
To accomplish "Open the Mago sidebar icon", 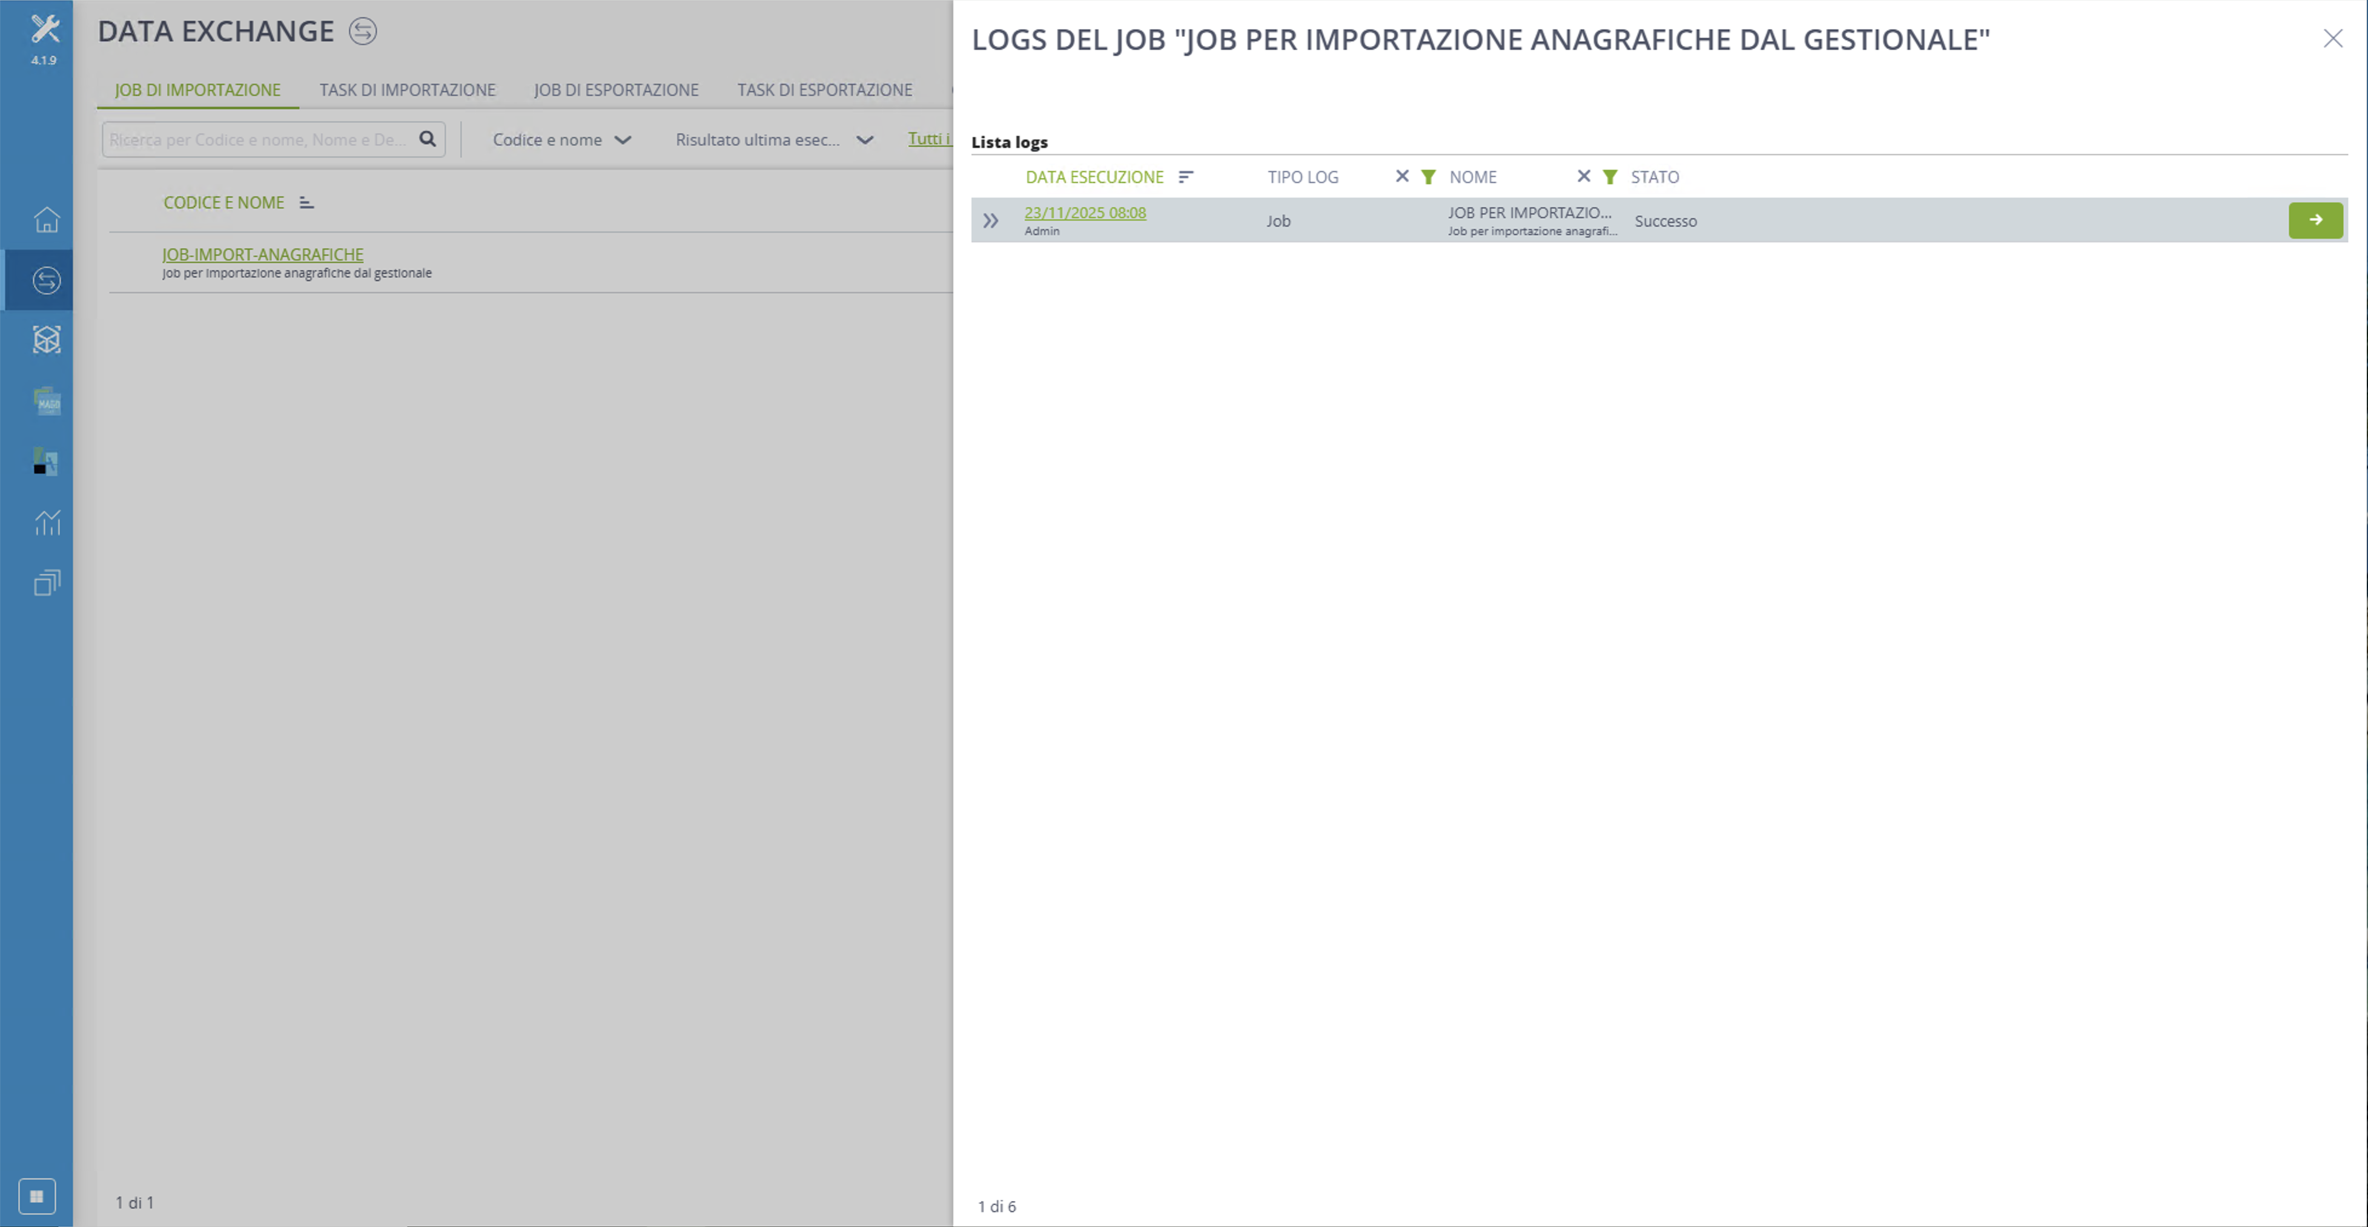I will tap(47, 401).
